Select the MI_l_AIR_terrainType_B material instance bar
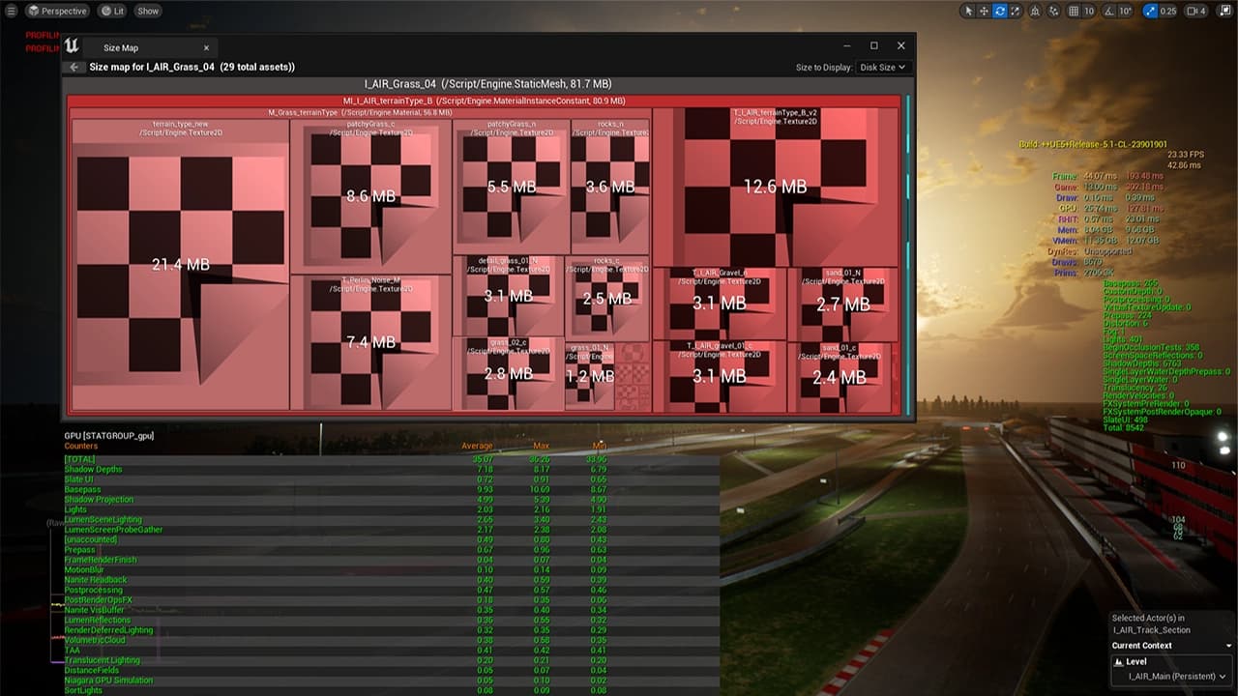 tap(484, 101)
